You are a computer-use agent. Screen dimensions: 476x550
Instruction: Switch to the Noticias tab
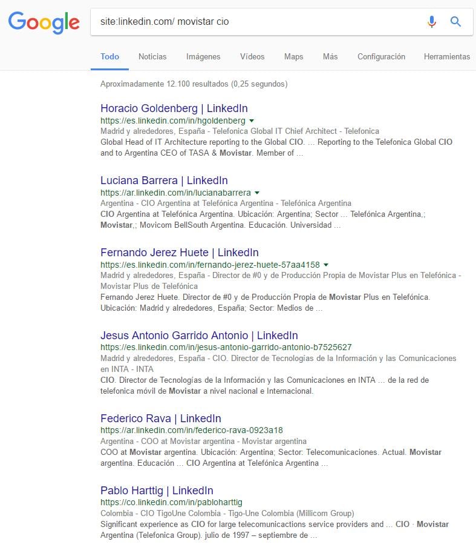point(152,56)
